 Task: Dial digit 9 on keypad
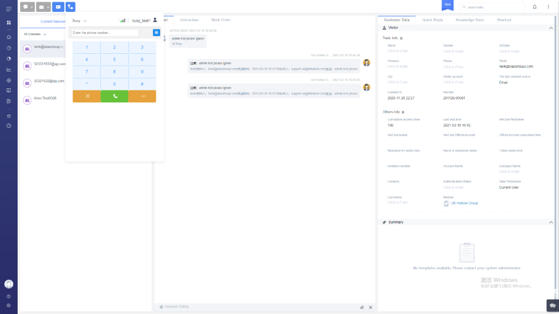(x=142, y=71)
